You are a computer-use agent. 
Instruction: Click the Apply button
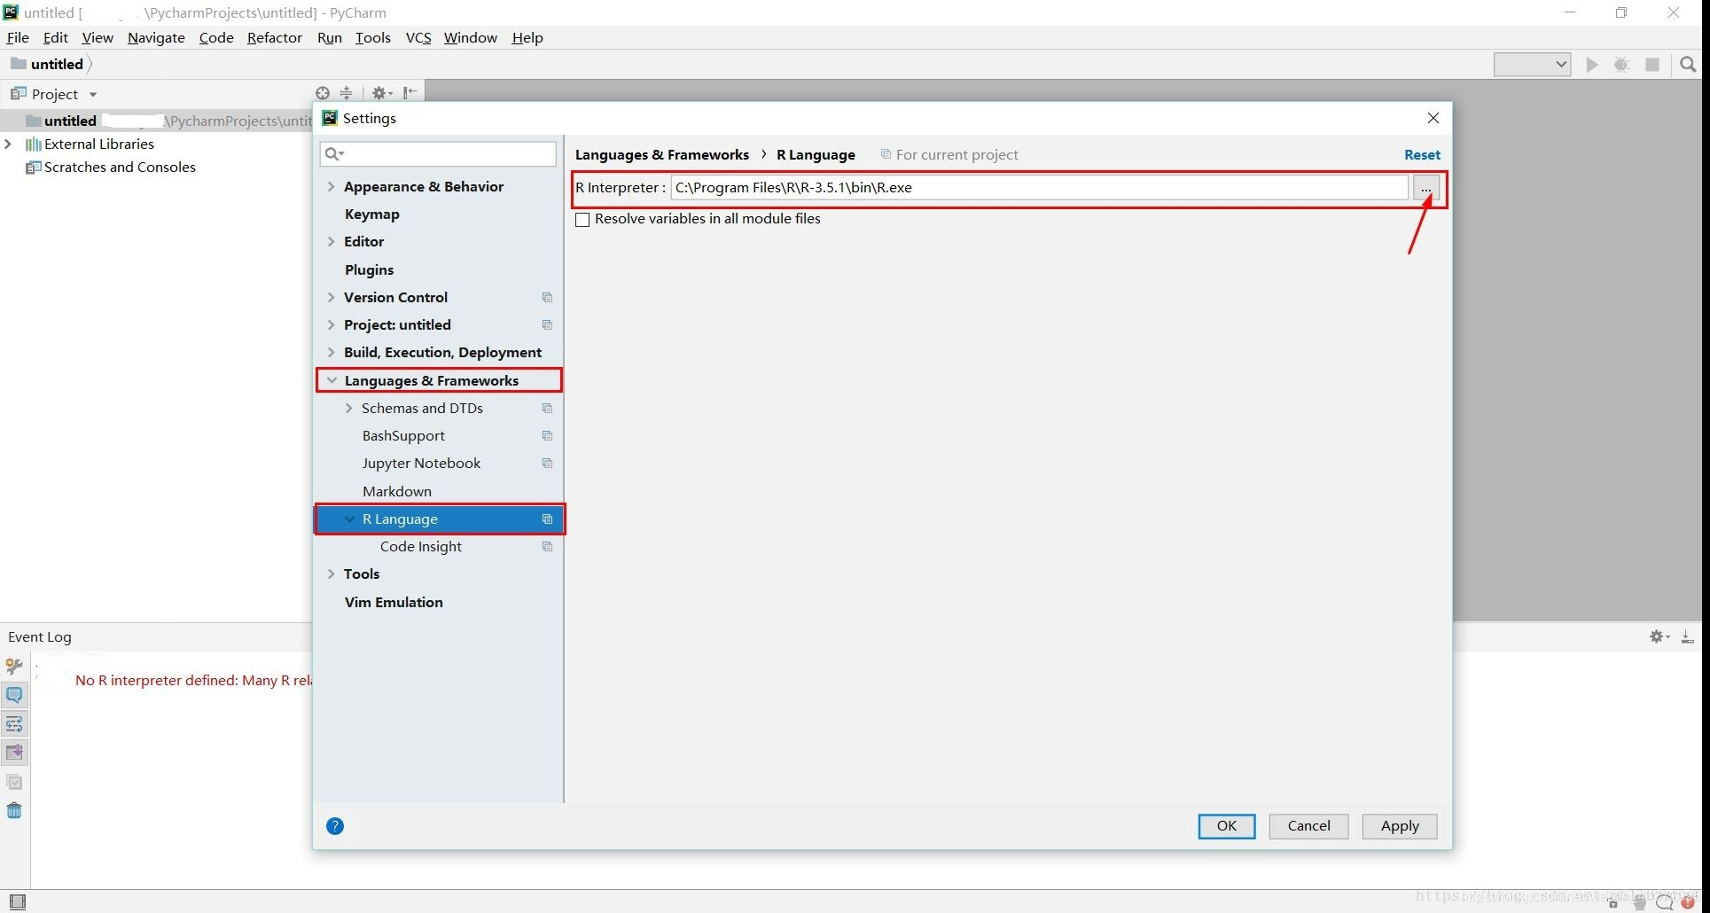coord(1400,826)
